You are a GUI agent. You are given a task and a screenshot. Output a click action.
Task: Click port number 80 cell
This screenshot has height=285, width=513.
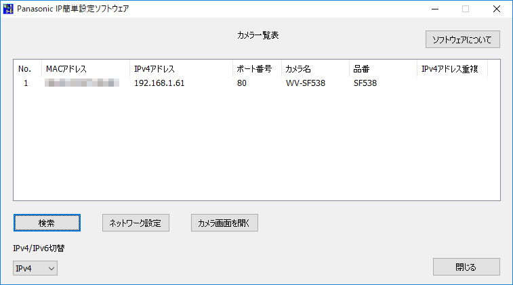click(242, 83)
